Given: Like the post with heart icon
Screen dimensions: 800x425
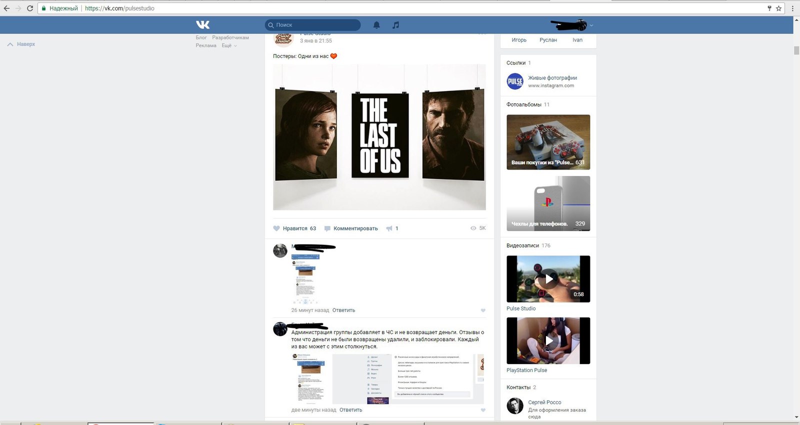Looking at the screenshot, I should click(276, 228).
